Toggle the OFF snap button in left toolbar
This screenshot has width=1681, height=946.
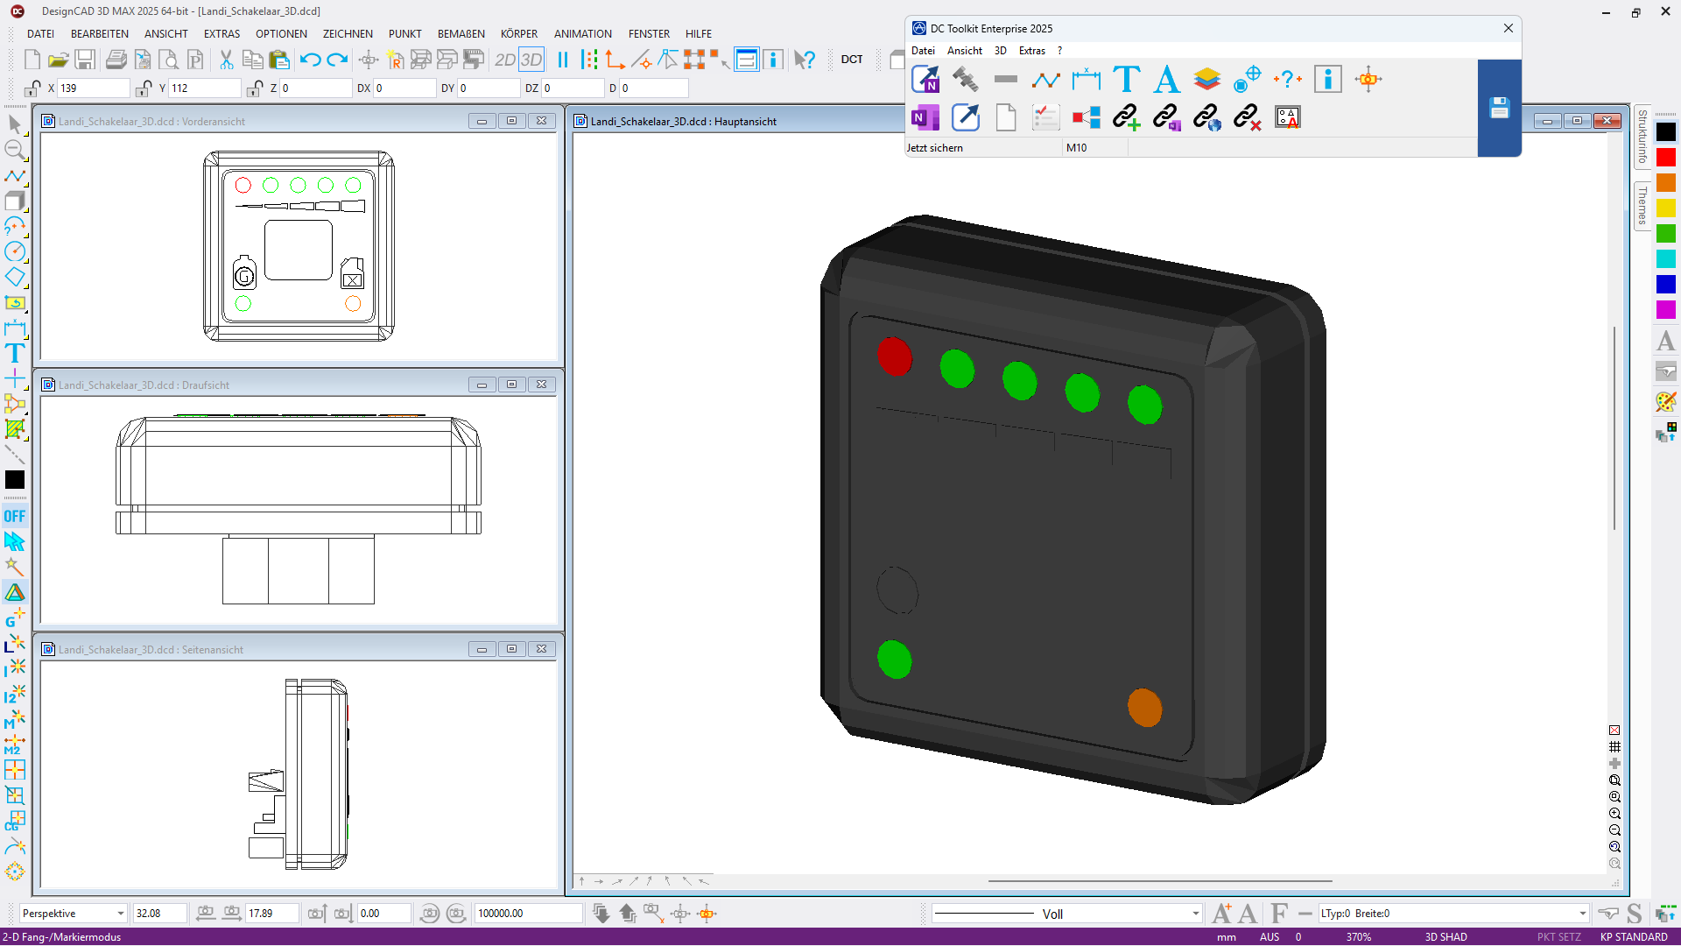15,516
